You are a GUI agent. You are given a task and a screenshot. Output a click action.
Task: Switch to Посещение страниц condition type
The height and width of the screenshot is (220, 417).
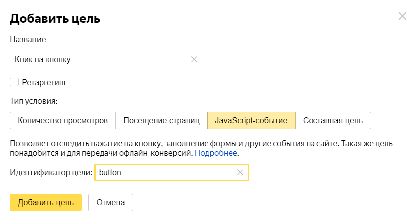pyautogui.click(x=161, y=120)
